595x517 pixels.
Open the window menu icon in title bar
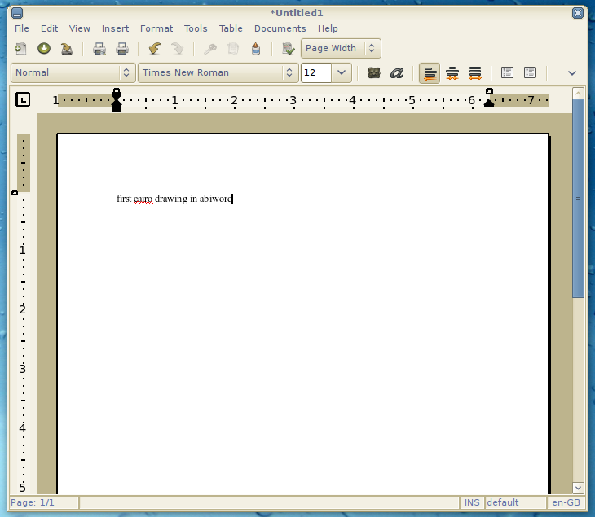17,13
